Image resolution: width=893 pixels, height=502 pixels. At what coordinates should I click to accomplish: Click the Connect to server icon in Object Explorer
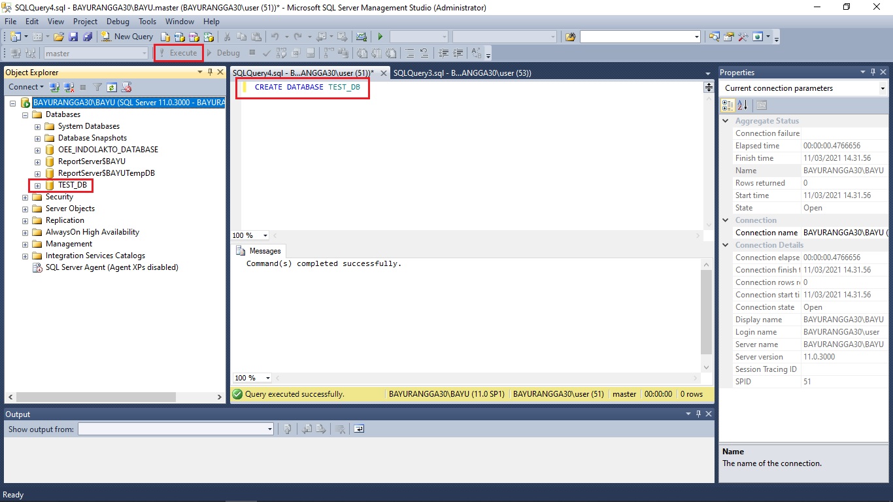(53, 86)
